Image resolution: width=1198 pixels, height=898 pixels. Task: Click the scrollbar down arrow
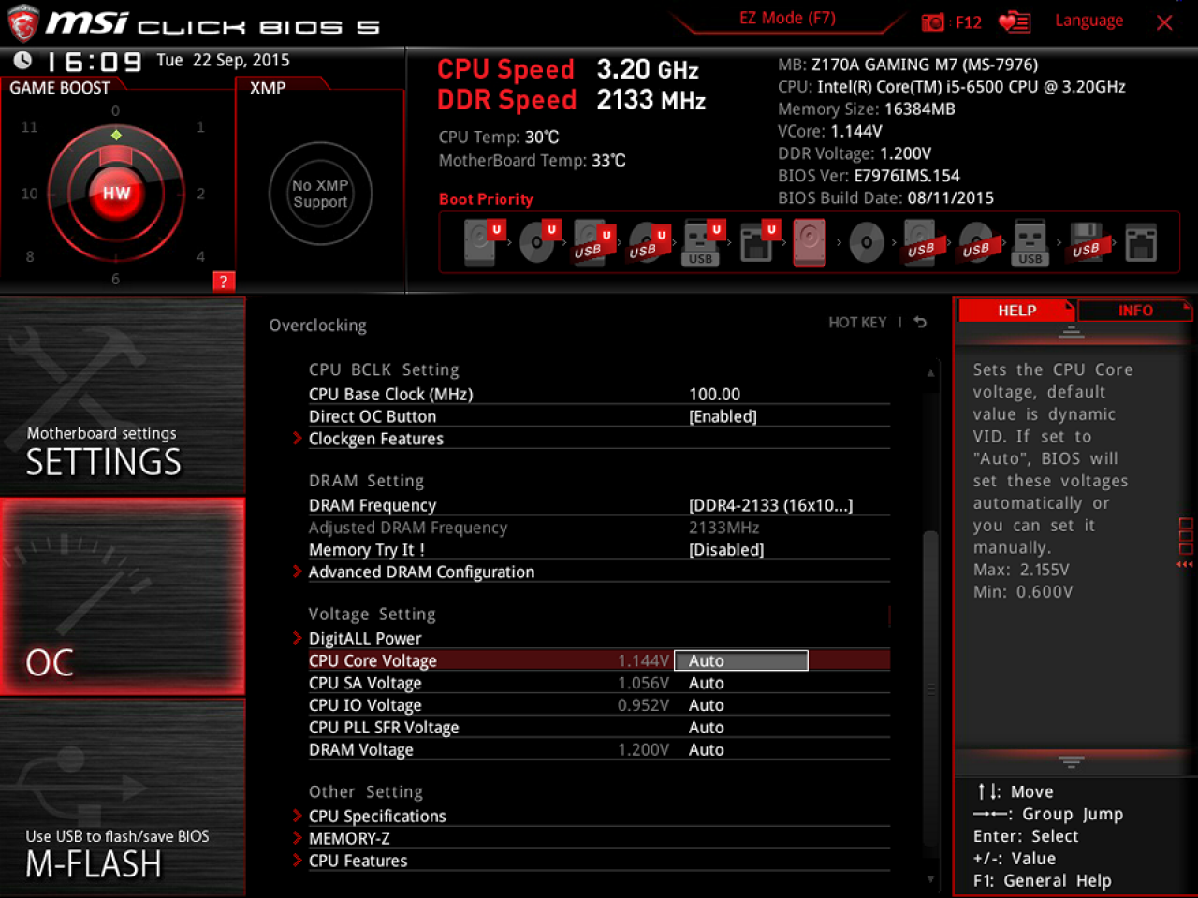point(930,878)
